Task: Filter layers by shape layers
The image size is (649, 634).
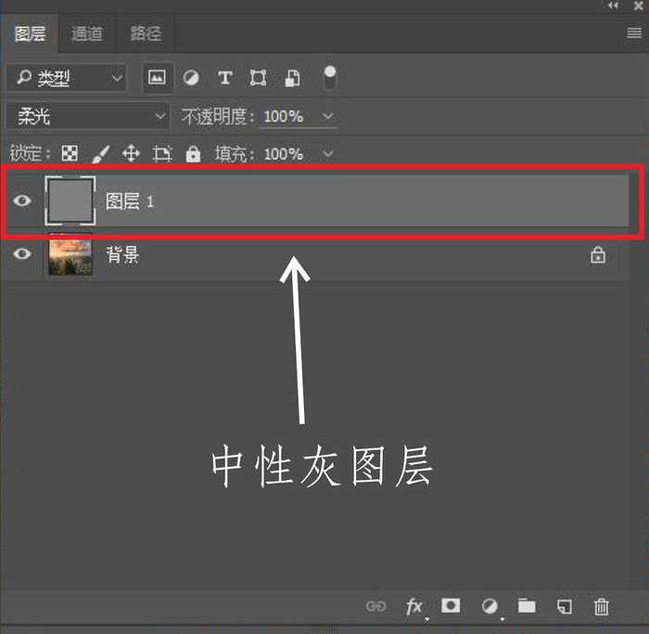Action: tap(259, 78)
